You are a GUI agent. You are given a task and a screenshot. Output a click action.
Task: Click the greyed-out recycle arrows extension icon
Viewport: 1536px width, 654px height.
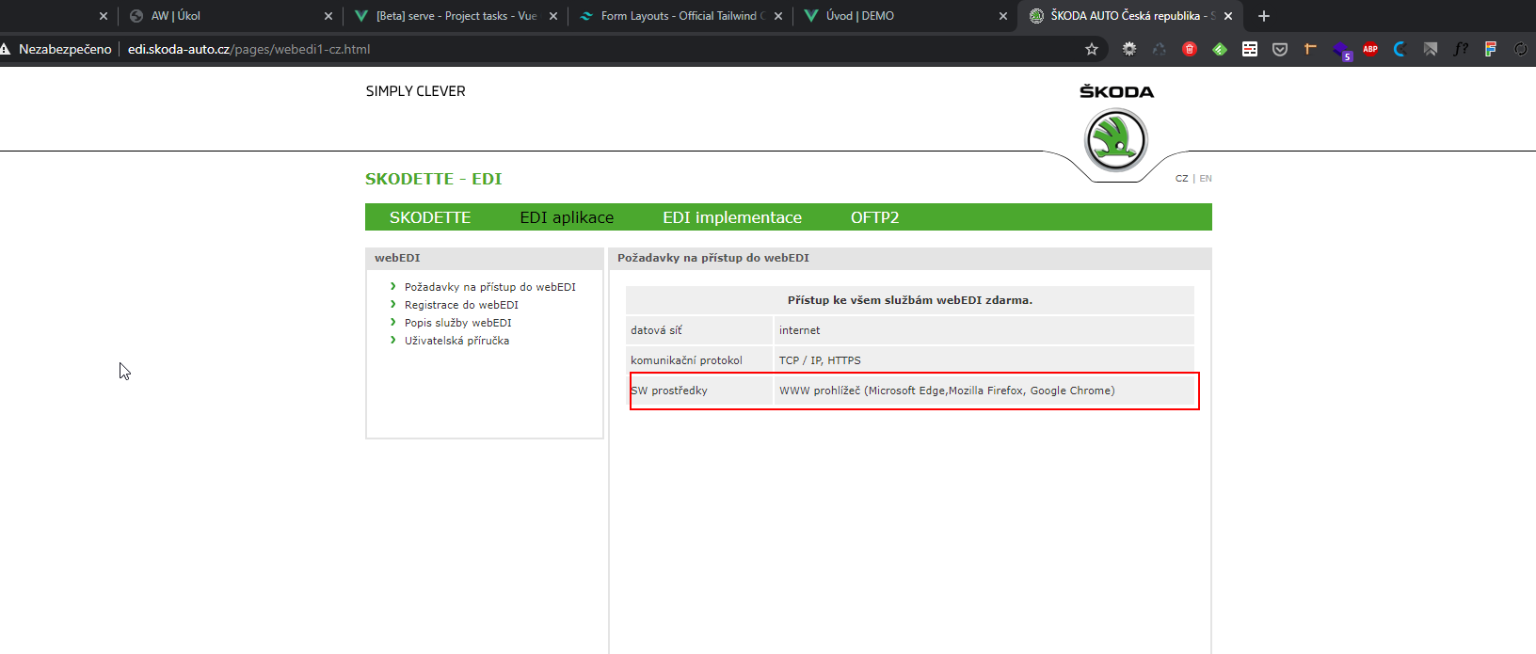1160,49
